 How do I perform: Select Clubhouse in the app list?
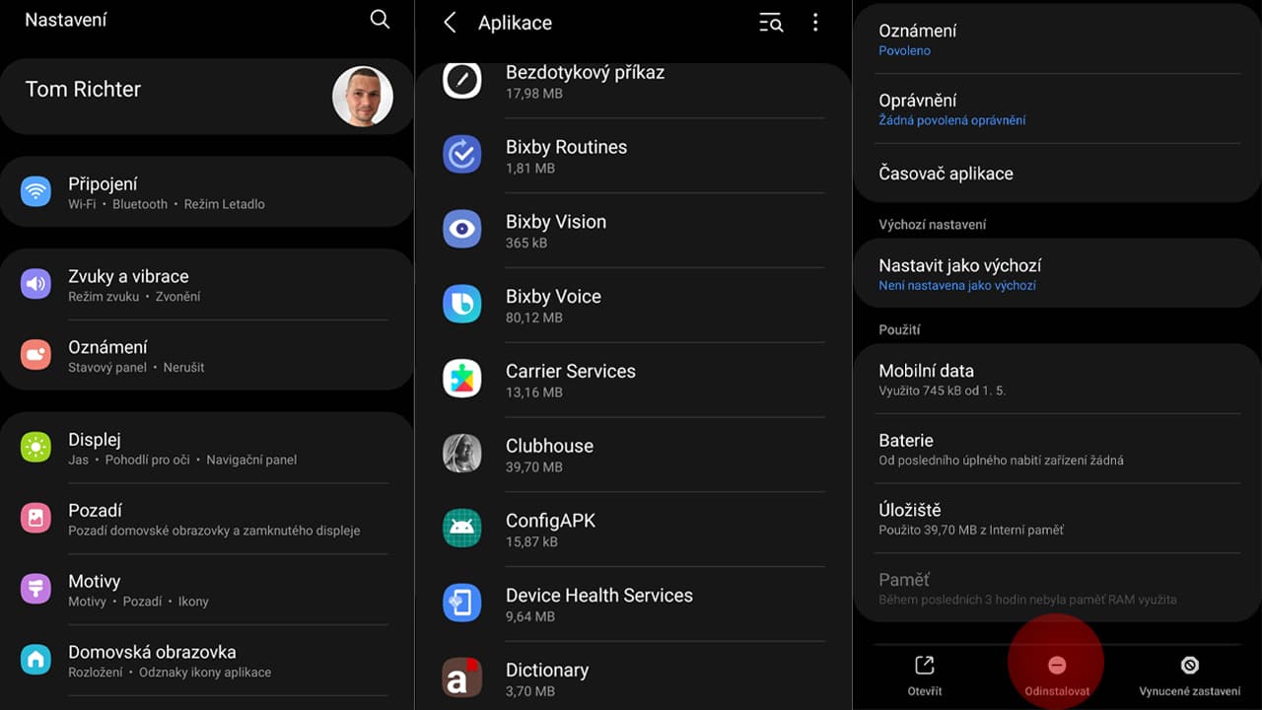point(633,455)
